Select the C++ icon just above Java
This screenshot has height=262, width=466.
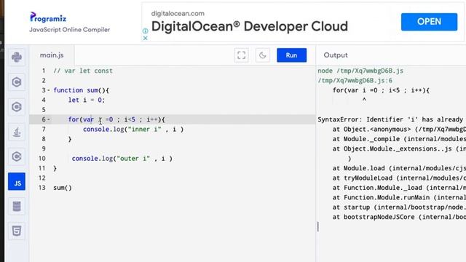click(17, 107)
